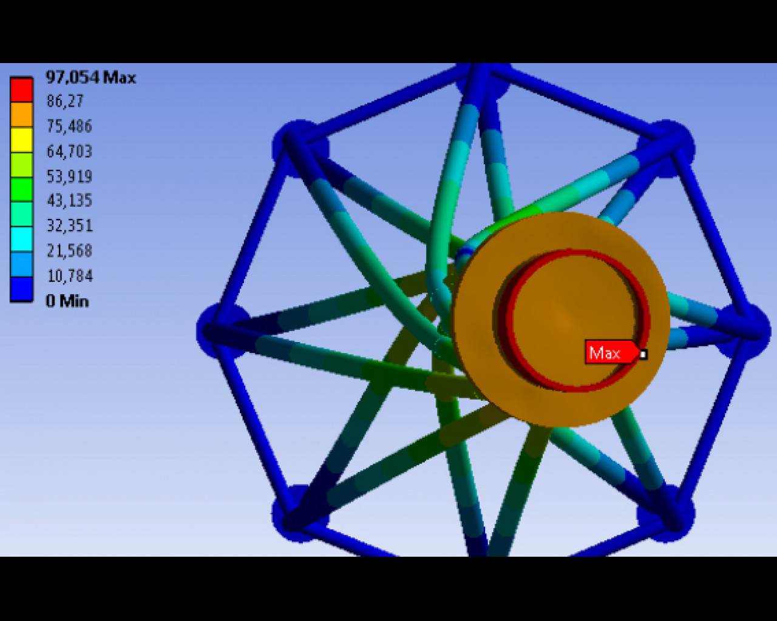Image resolution: width=777 pixels, height=621 pixels.
Task: Click the center of the orange disk
Action: coord(562,320)
